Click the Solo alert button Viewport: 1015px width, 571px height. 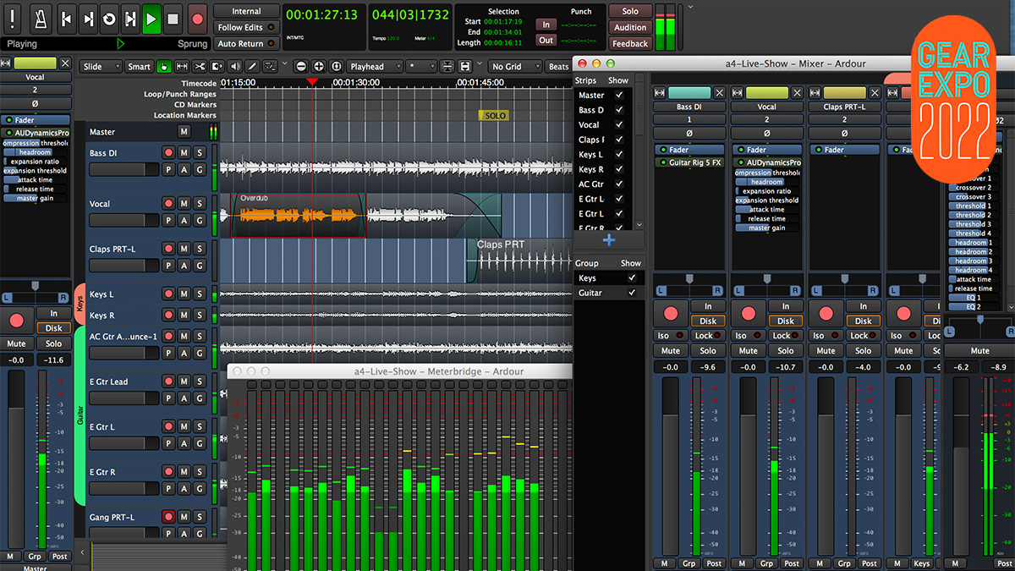[630, 11]
